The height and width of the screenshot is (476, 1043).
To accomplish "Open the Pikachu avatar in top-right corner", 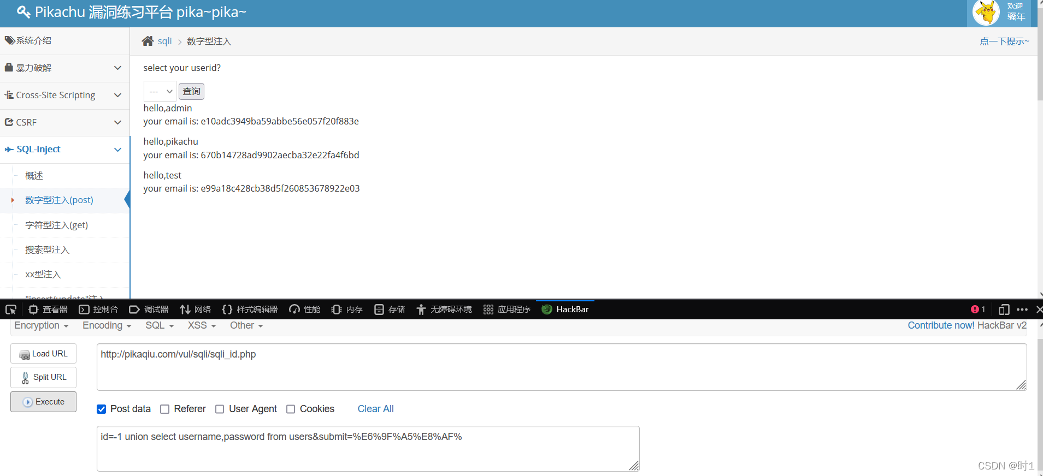I will click(987, 12).
